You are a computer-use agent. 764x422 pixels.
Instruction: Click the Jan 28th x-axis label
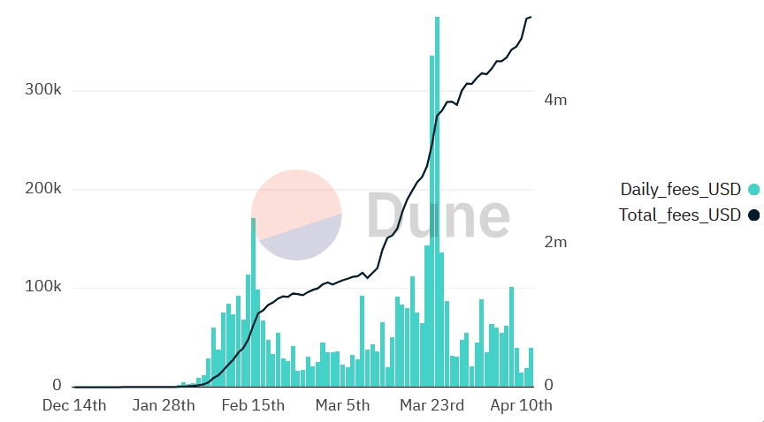click(x=164, y=405)
